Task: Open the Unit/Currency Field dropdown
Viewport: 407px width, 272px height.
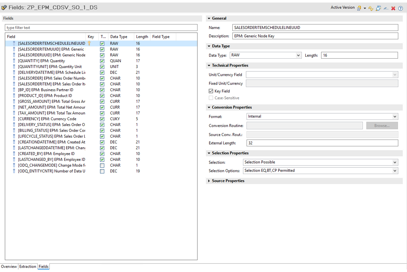Action: point(395,75)
